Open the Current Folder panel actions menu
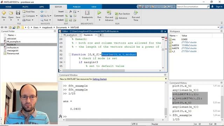Screen dimensions: 224x126 pos(55,31)
